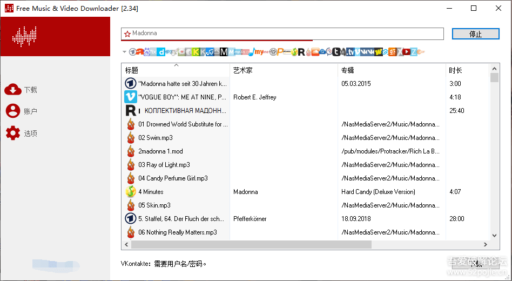Toggle the black R source icon
The image size is (512, 281).
pos(301,52)
